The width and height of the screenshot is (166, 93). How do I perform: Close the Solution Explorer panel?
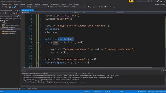point(19,10)
